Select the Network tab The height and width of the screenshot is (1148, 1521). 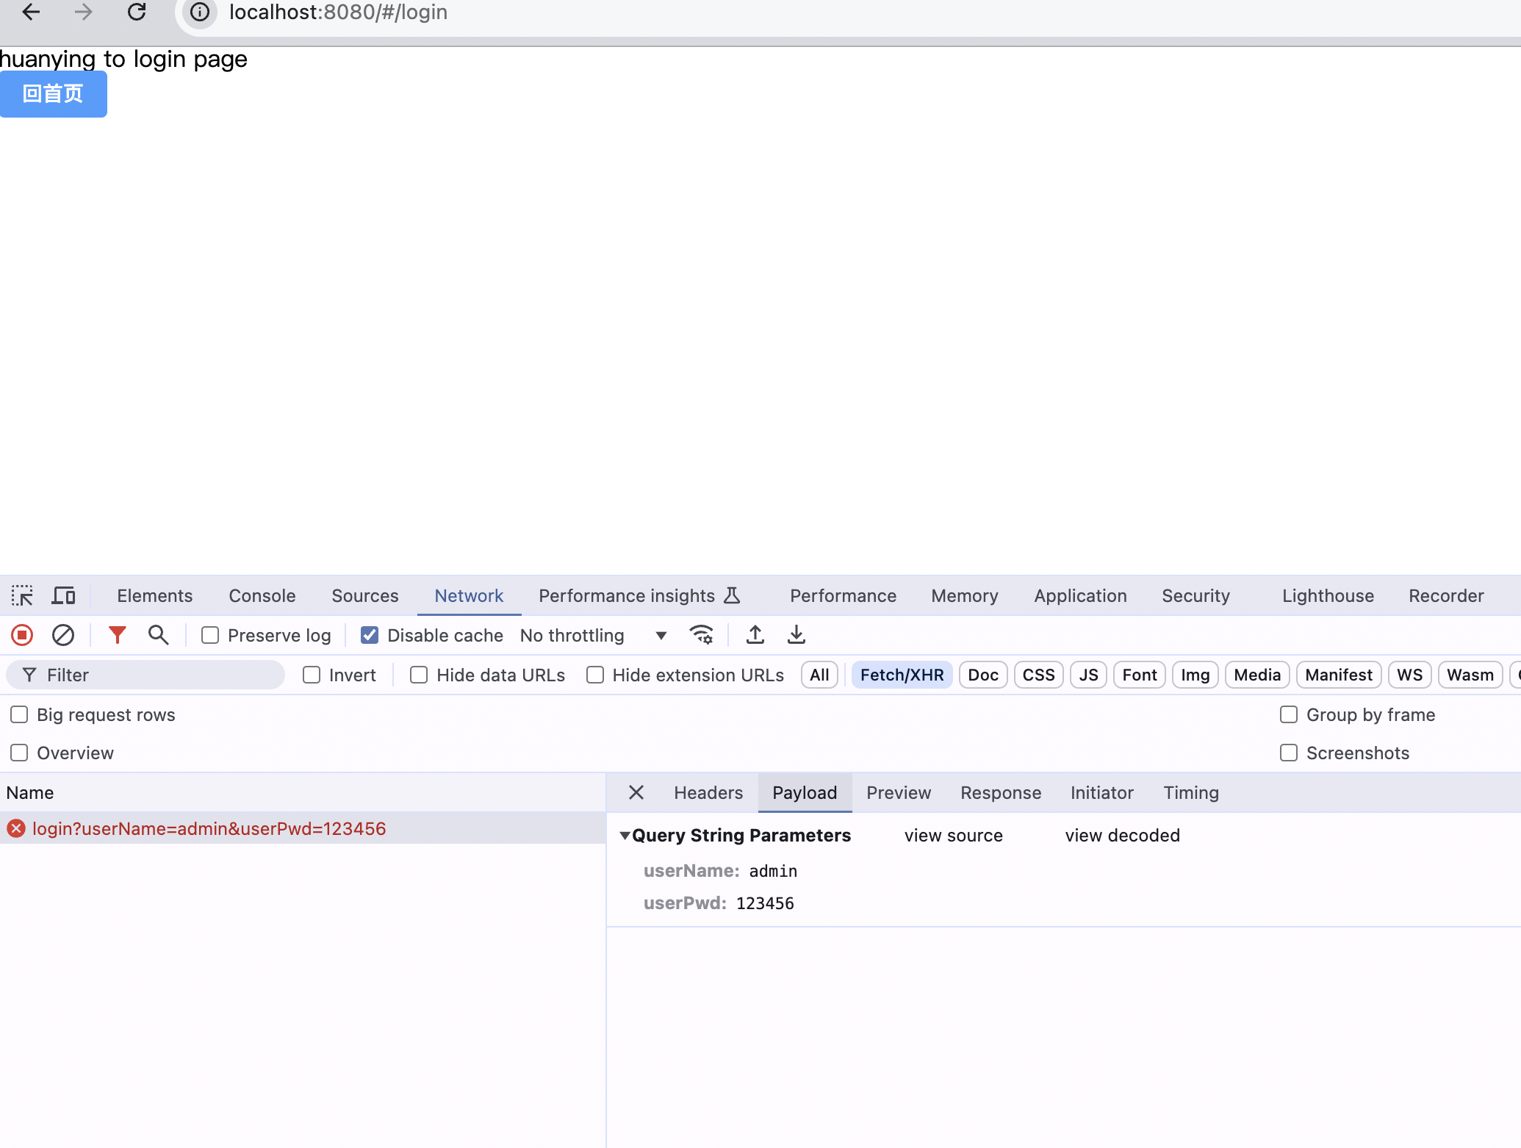pyautogui.click(x=469, y=595)
